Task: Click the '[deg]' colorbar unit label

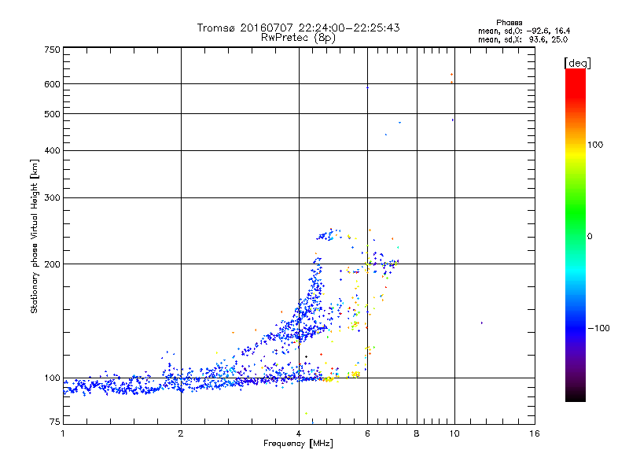Action: (x=577, y=63)
